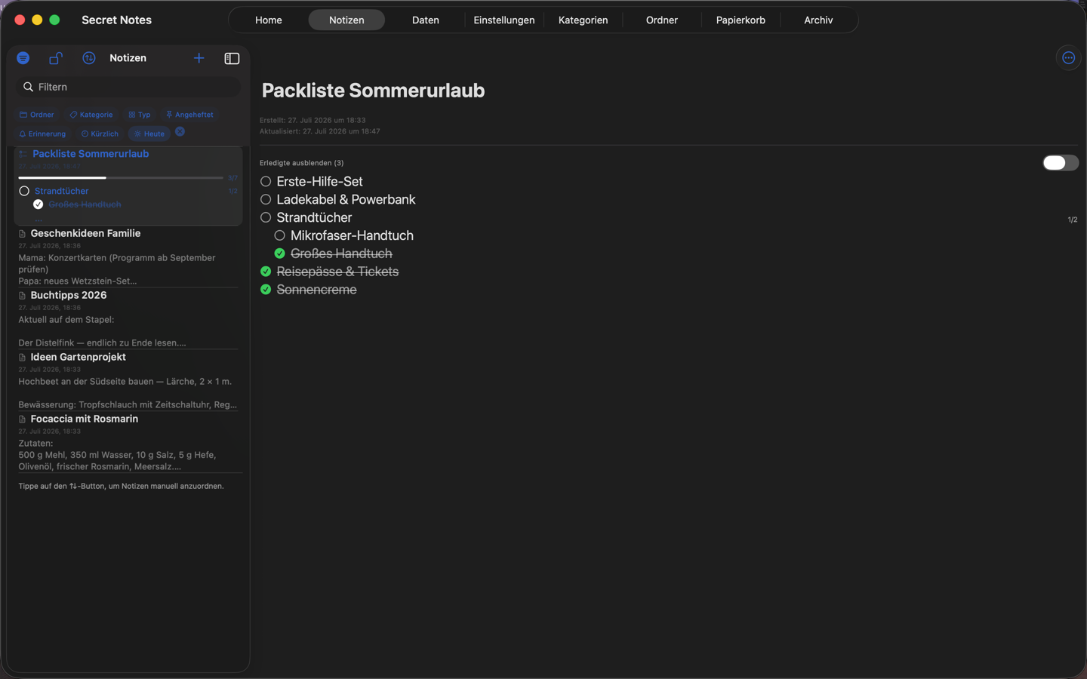Viewport: 1087px width, 679px height.
Task: Add a new note with plus icon
Action: pos(199,58)
